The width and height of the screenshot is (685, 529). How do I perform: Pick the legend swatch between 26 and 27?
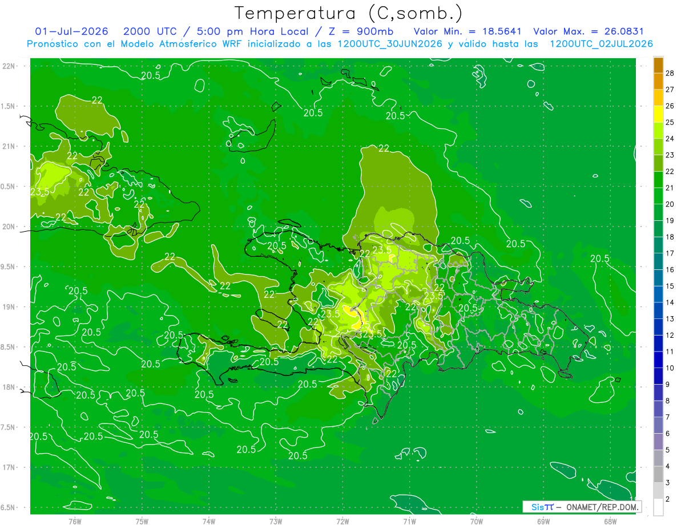(x=658, y=98)
